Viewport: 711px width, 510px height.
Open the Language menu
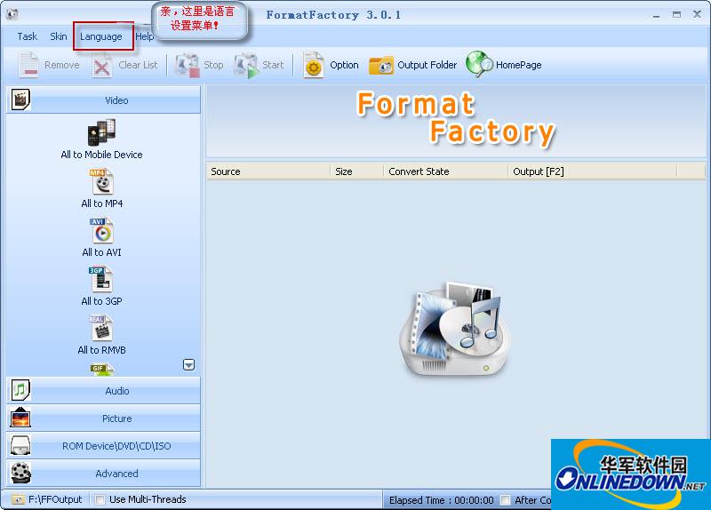pyautogui.click(x=101, y=36)
